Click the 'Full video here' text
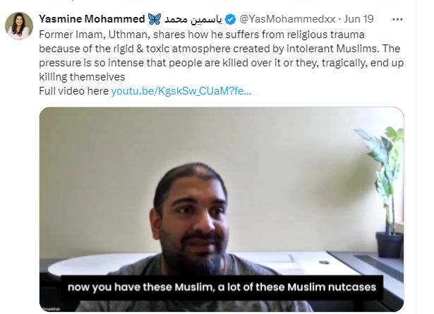This screenshot has height=314, width=434. click(x=74, y=91)
